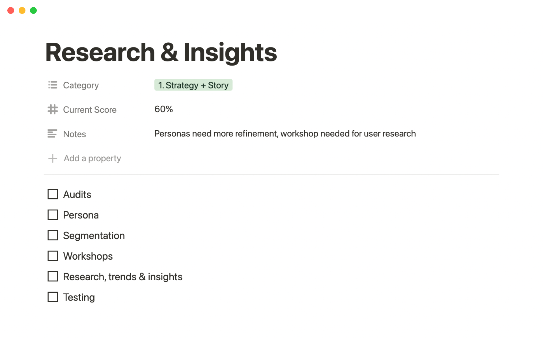Image resolution: width=543 pixels, height=339 pixels.
Task: Click the Current Score number hash icon
Action: pyautogui.click(x=53, y=109)
